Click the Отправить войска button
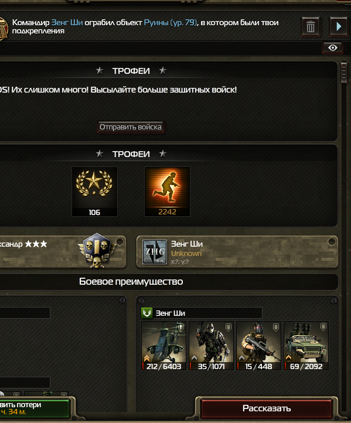This screenshot has height=423, width=351. [131, 127]
